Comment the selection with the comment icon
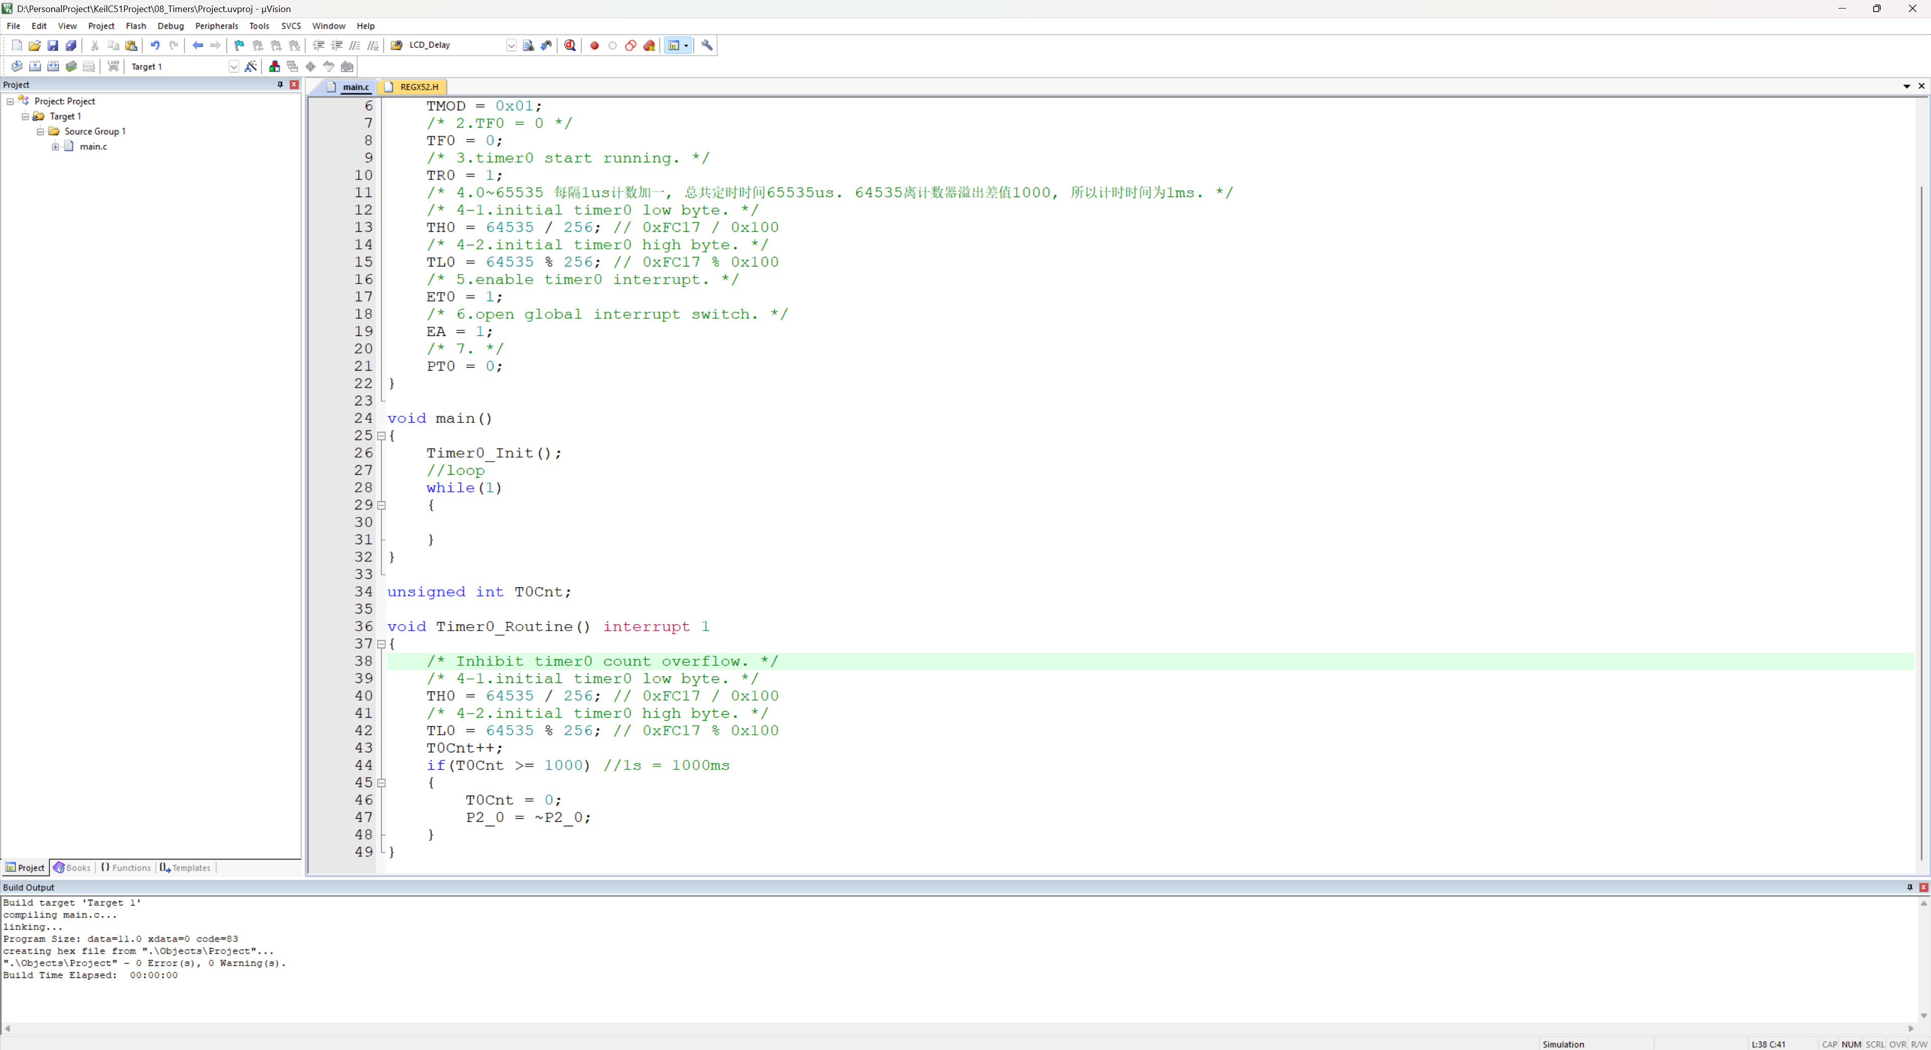Screen dimensions: 1931x1050 click(x=356, y=45)
